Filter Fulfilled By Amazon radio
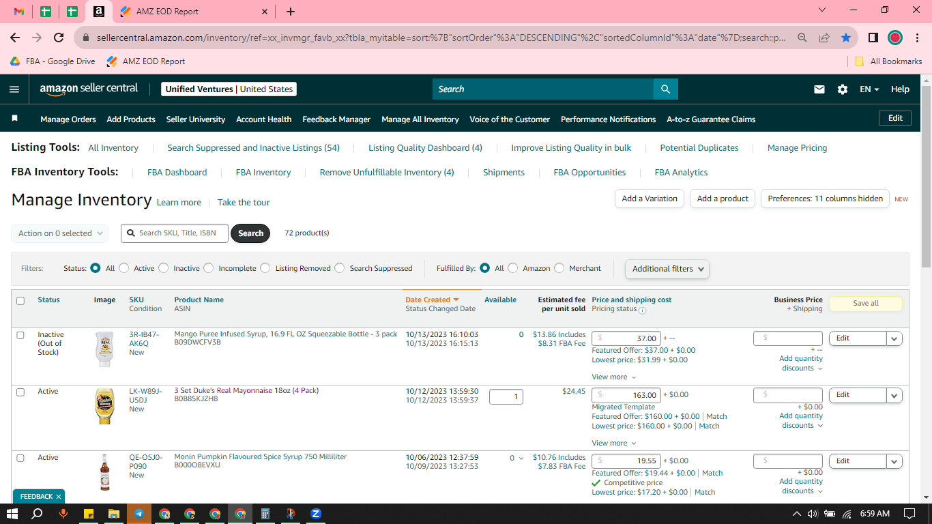This screenshot has height=524, width=932. point(512,268)
